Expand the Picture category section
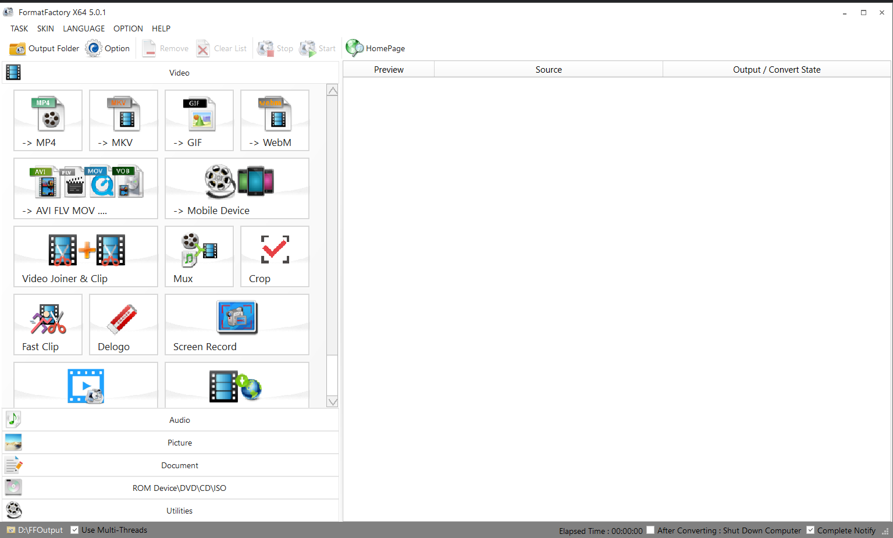893x538 pixels. [x=170, y=443]
